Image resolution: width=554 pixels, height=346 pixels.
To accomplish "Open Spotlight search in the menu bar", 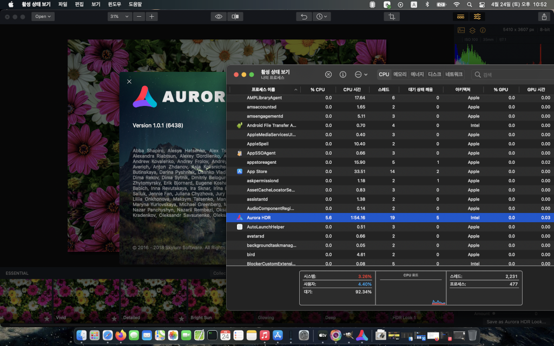I will click(469, 4).
